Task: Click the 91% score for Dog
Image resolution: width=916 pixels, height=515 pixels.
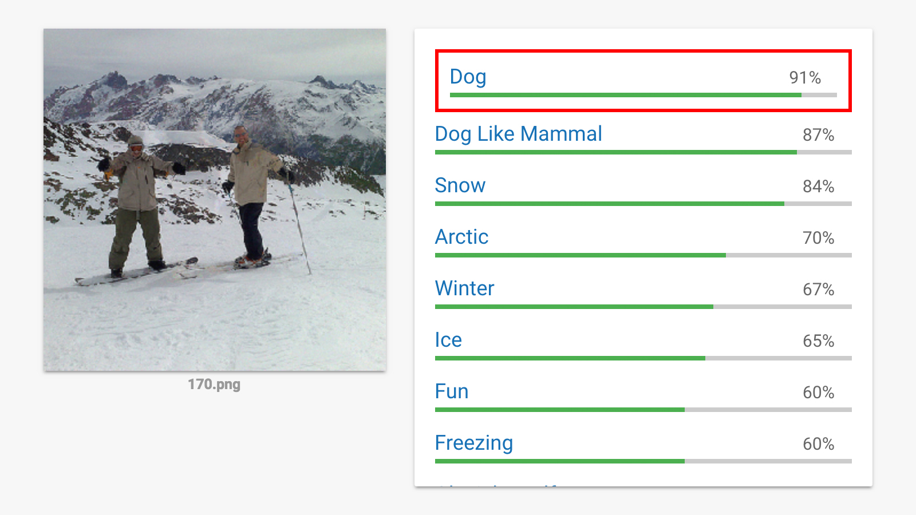Action: [x=805, y=78]
